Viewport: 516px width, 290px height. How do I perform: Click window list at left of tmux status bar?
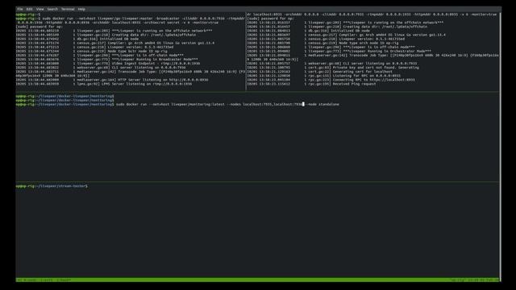tap(44, 280)
